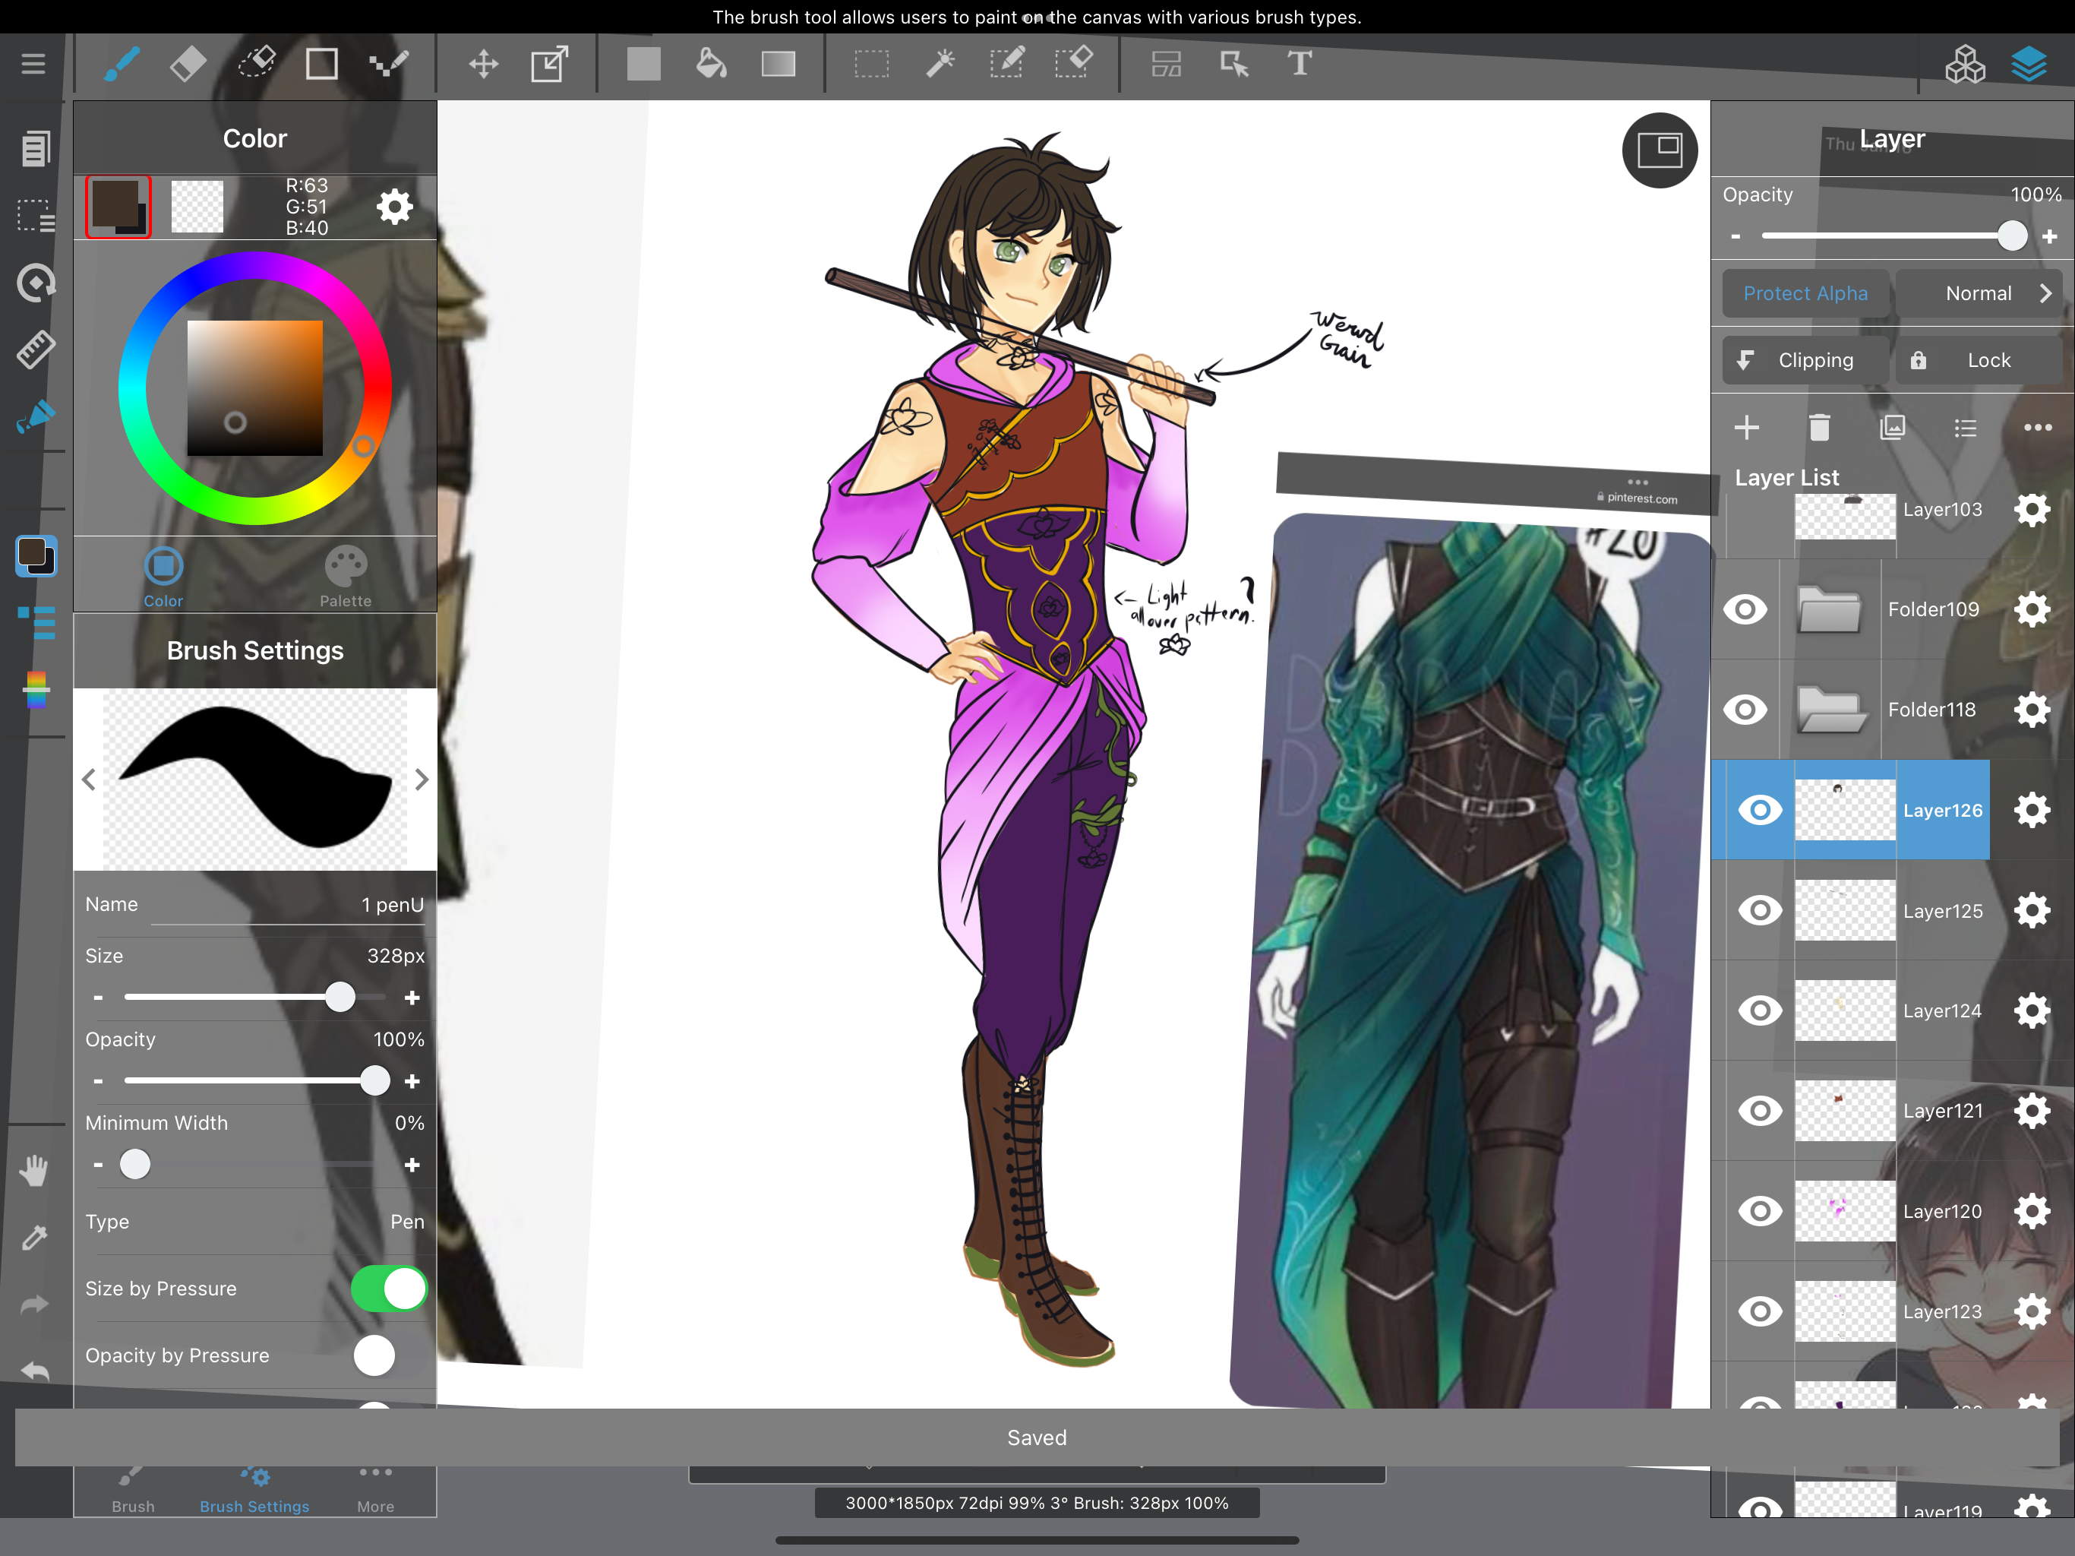Switch to the Palette tab
This screenshot has height=1556, width=2075.
(x=346, y=576)
